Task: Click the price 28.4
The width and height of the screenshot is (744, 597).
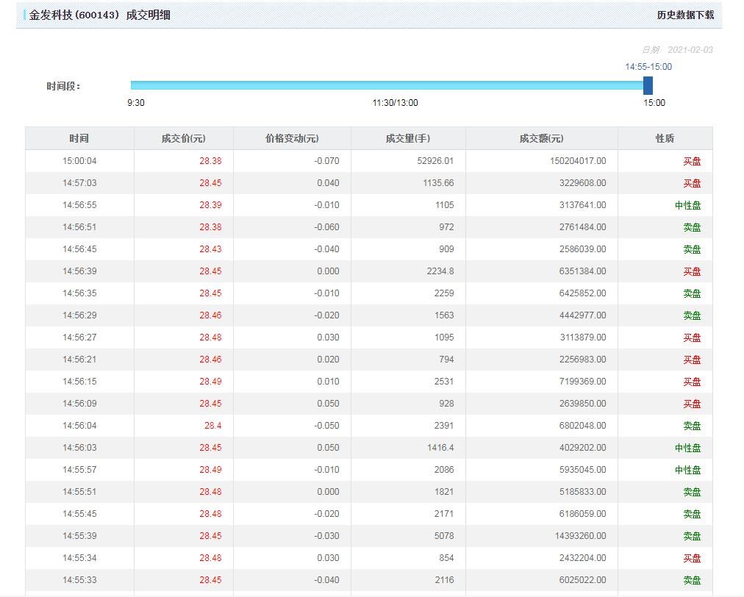Action: [x=212, y=426]
